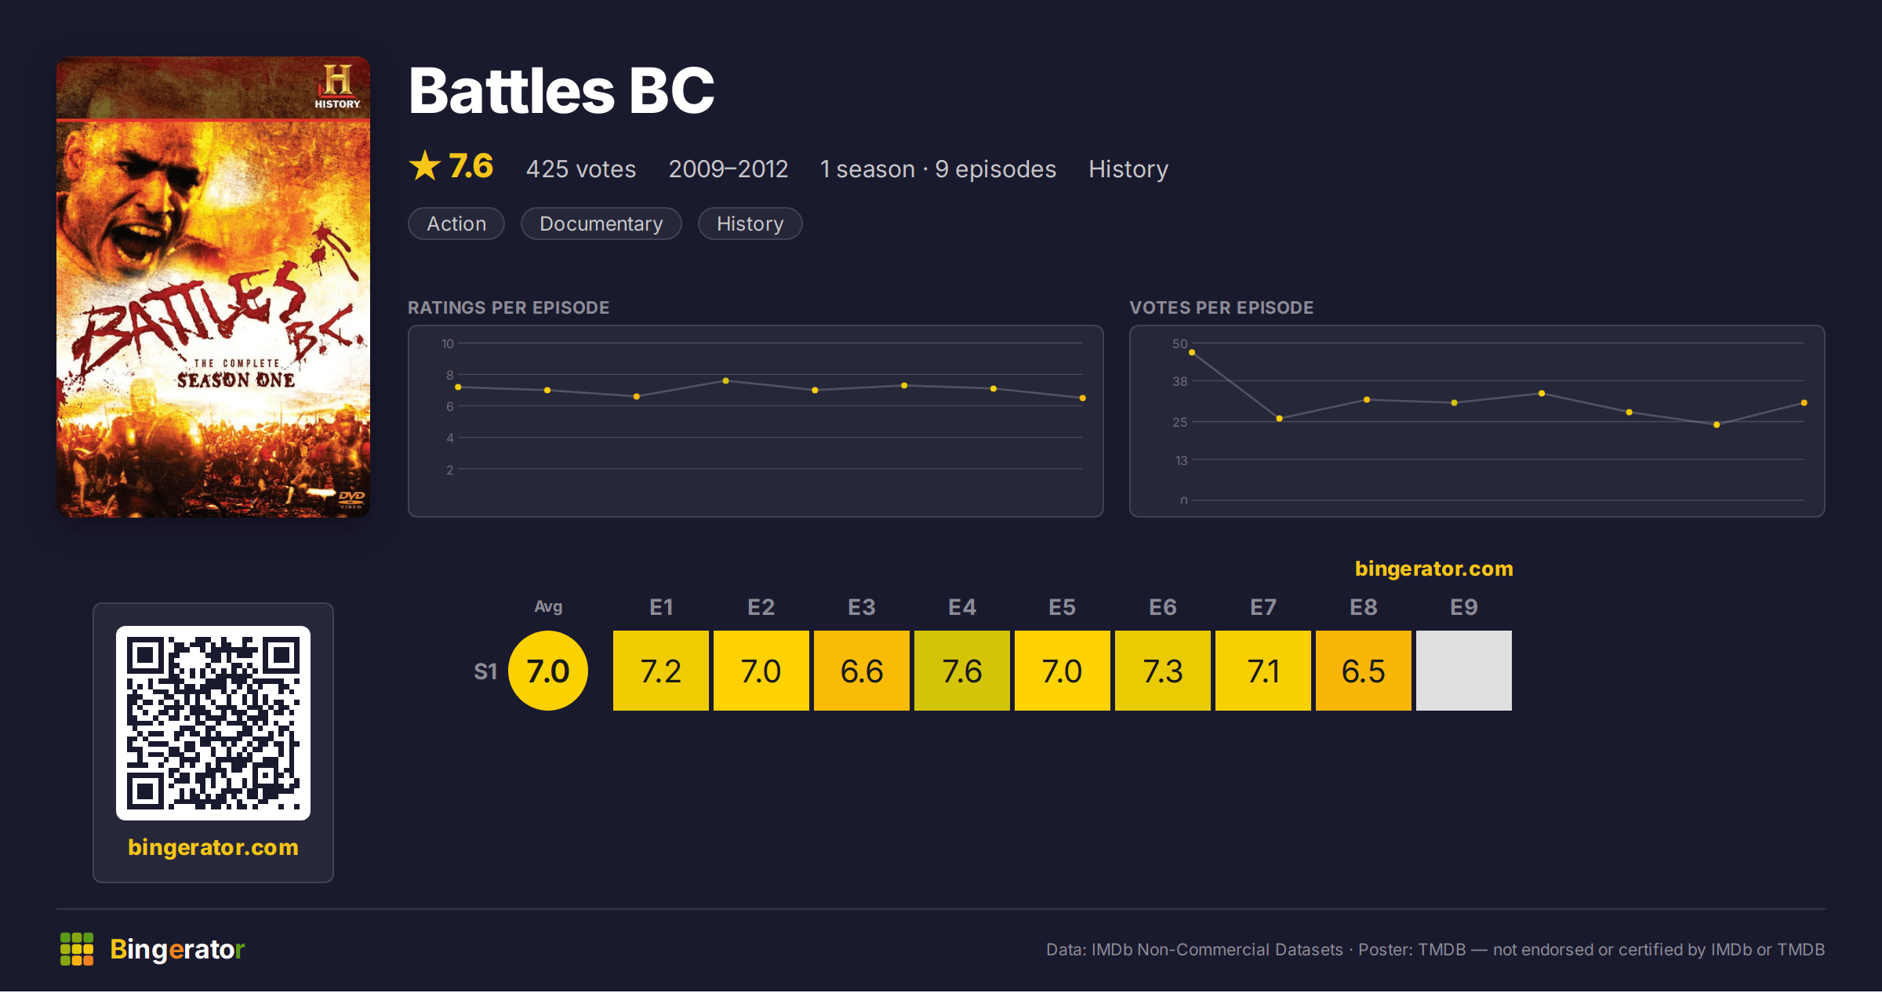Image resolution: width=1882 pixels, height=993 pixels.
Task: Select the Documentary genre tag
Action: click(x=601, y=224)
